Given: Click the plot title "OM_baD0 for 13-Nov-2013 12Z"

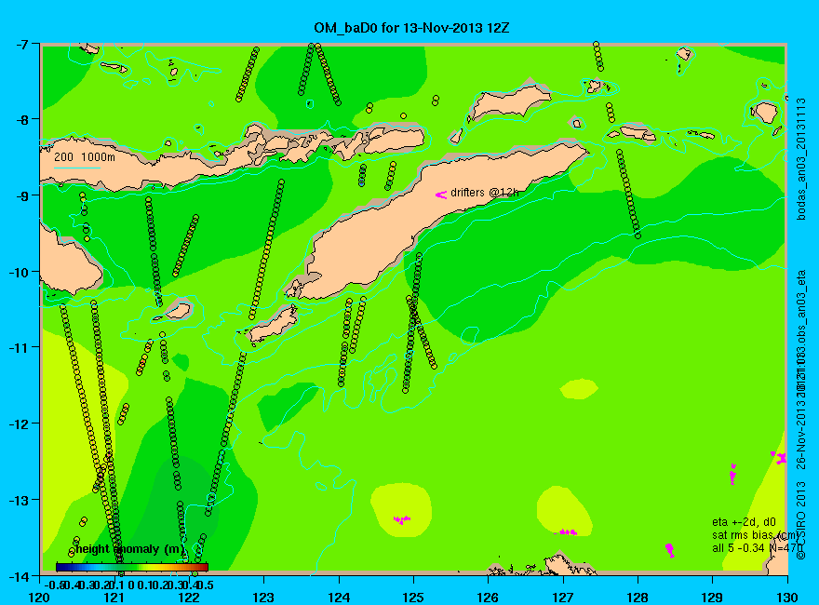Looking at the screenshot, I should [411, 28].
